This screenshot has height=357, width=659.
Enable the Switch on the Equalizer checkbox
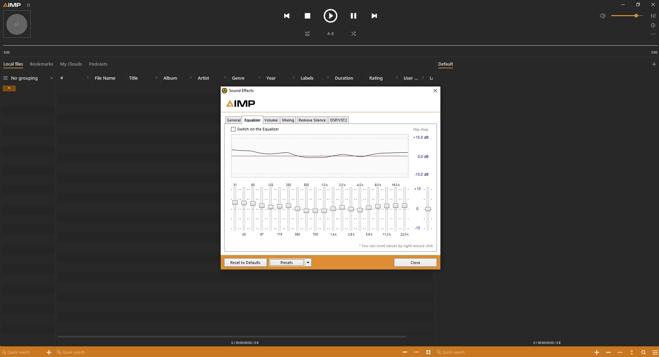click(233, 129)
